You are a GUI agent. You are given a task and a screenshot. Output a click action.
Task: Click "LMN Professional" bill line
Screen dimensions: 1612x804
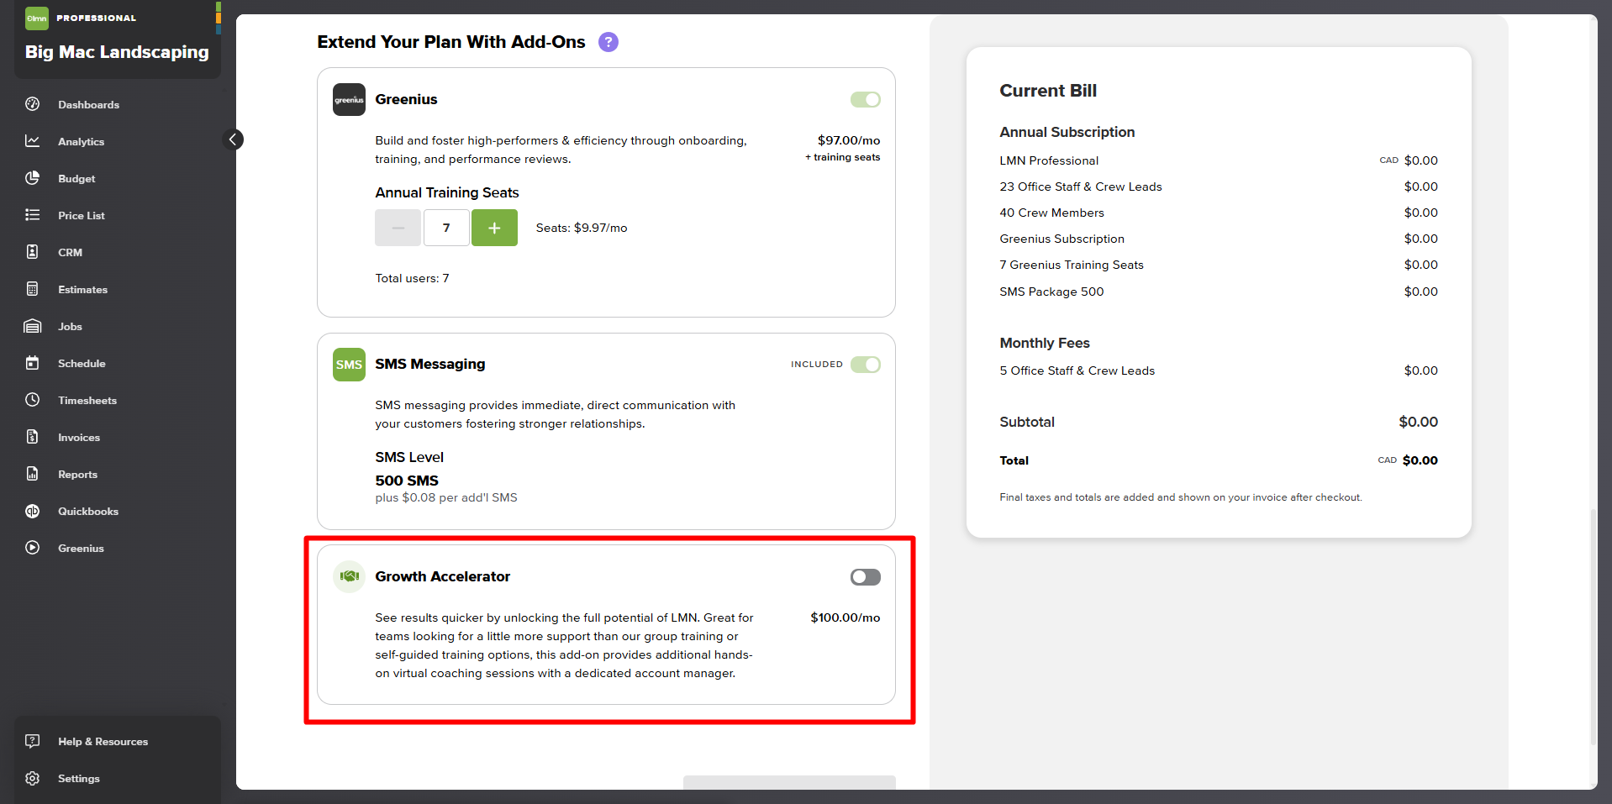pos(1049,160)
